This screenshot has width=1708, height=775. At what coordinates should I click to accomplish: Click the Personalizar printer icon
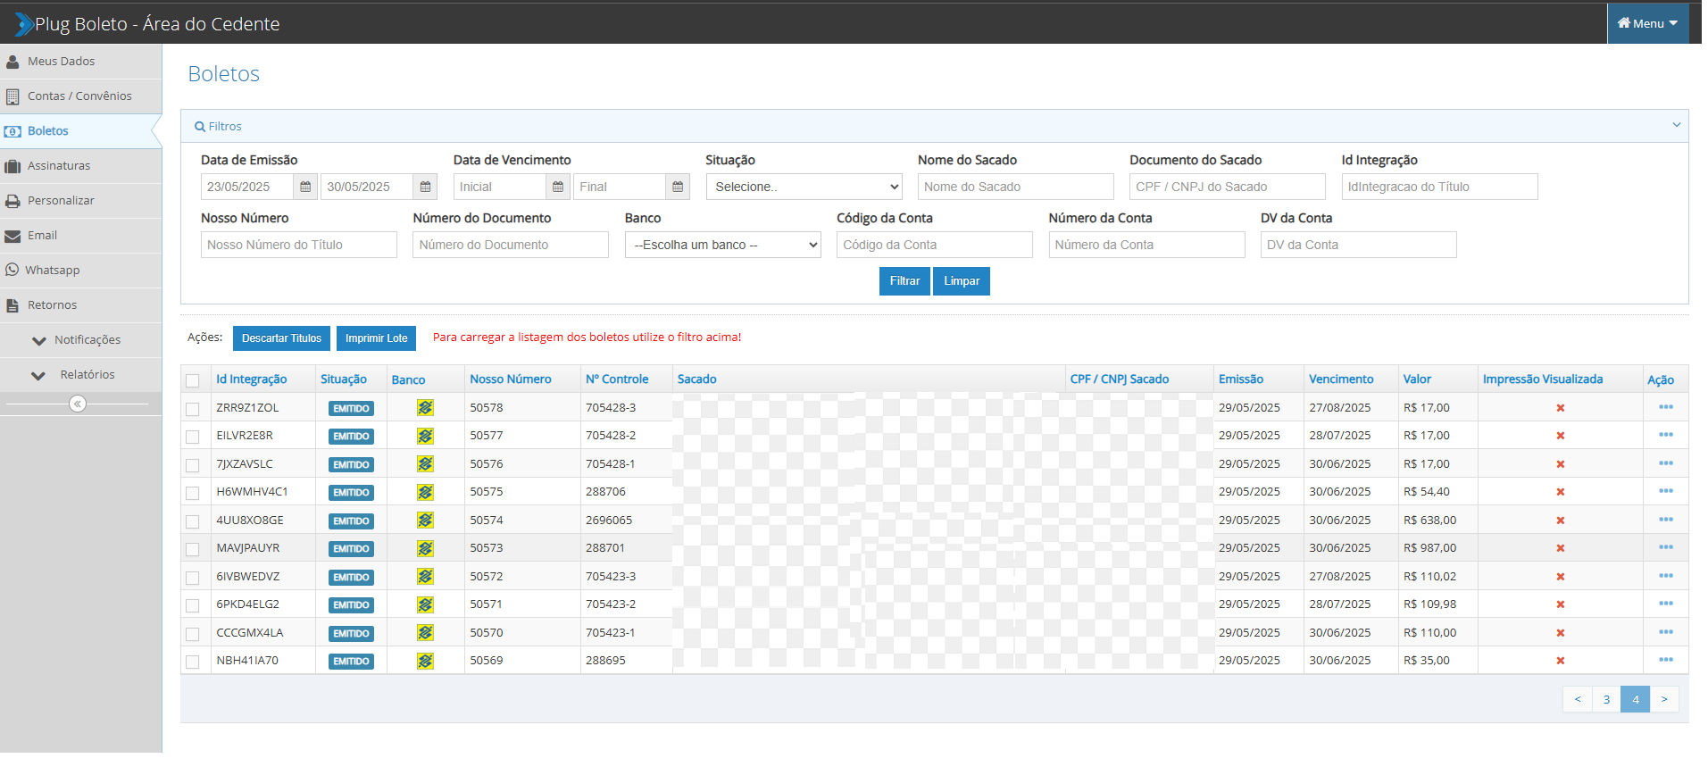coord(12,201)
